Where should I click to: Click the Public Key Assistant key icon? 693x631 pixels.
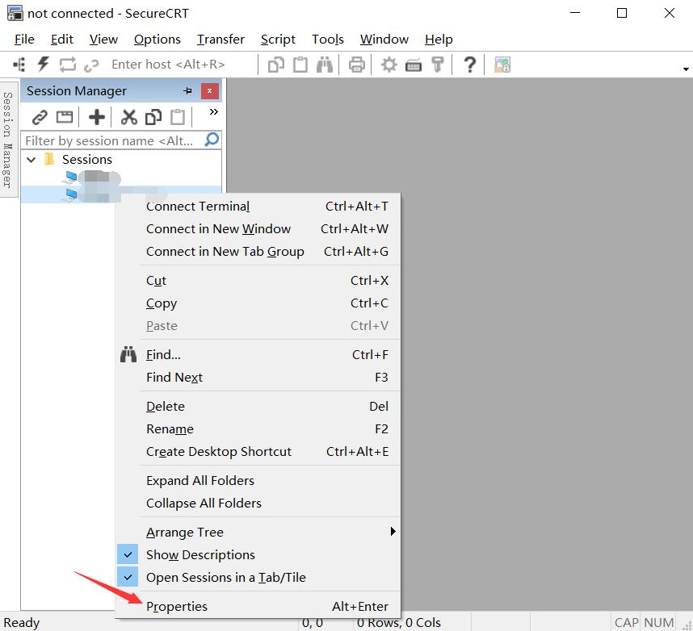tap(438, 65)
